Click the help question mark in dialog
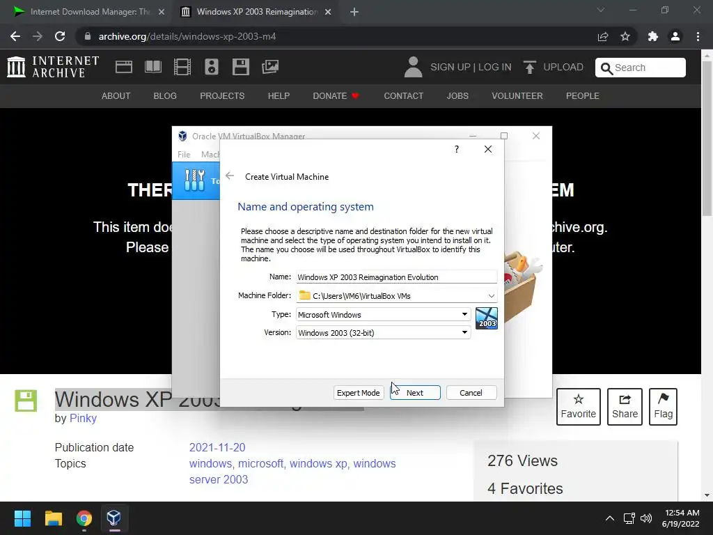Screen dimensions: 713x535 click(x=457, y=149)
